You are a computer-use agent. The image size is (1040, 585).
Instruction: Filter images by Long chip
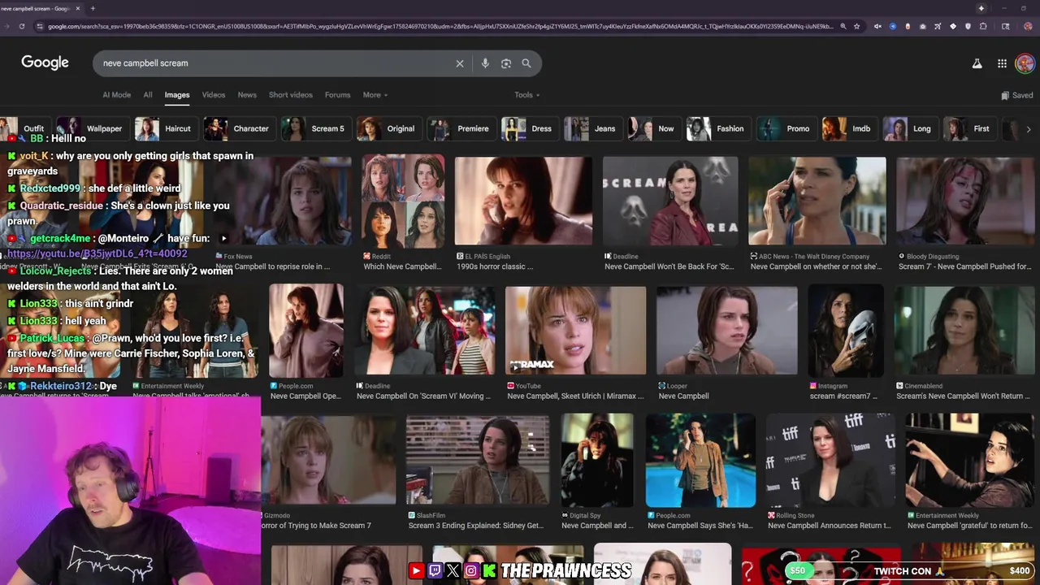pyautogui.click(x=909, y=128)
